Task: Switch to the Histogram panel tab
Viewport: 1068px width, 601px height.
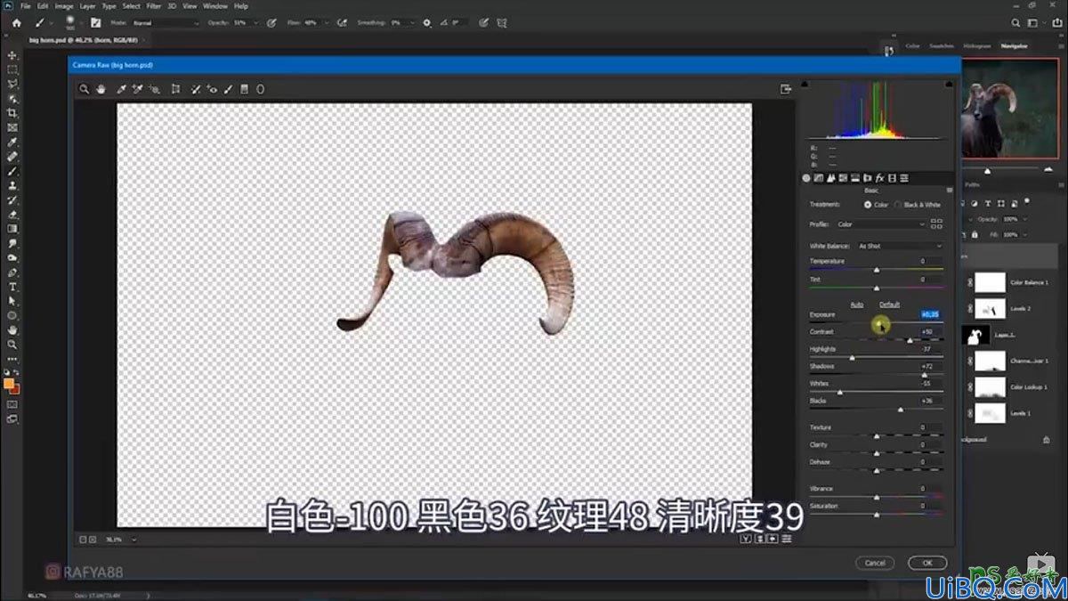Action: tap(976, 45)
